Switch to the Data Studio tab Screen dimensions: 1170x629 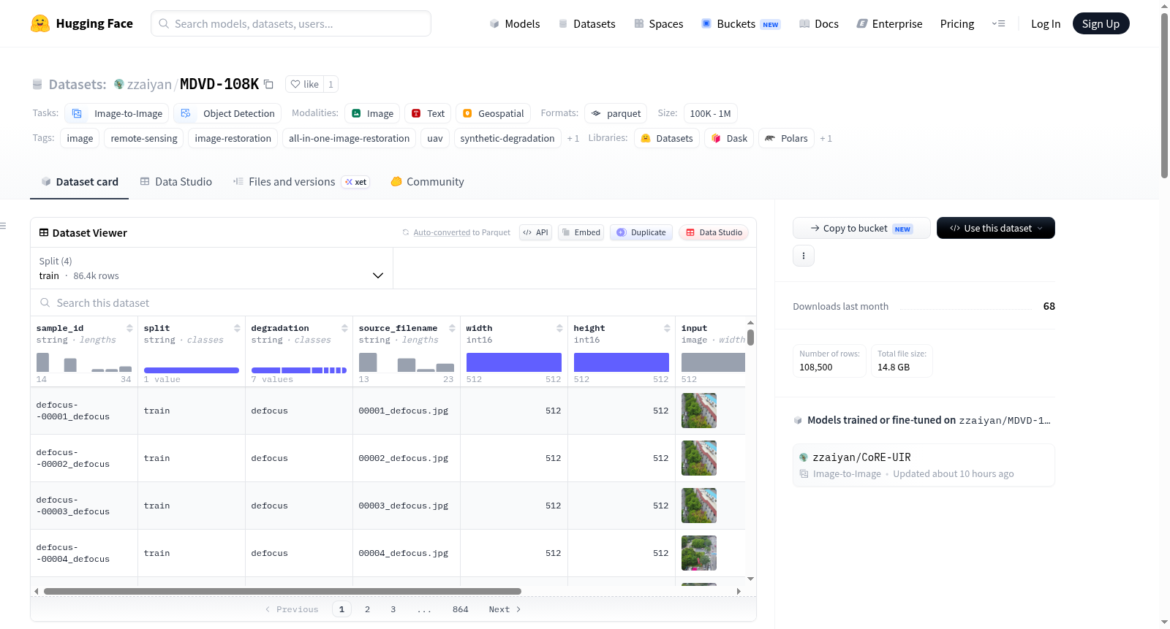tap(176, 182)
